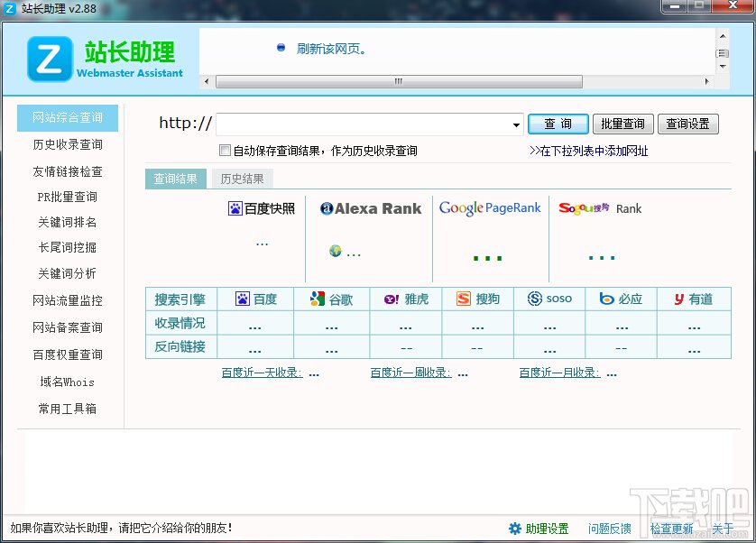
Task: Click the banner horizontal scrollbar thumb
Action: (x=399, y=81)
